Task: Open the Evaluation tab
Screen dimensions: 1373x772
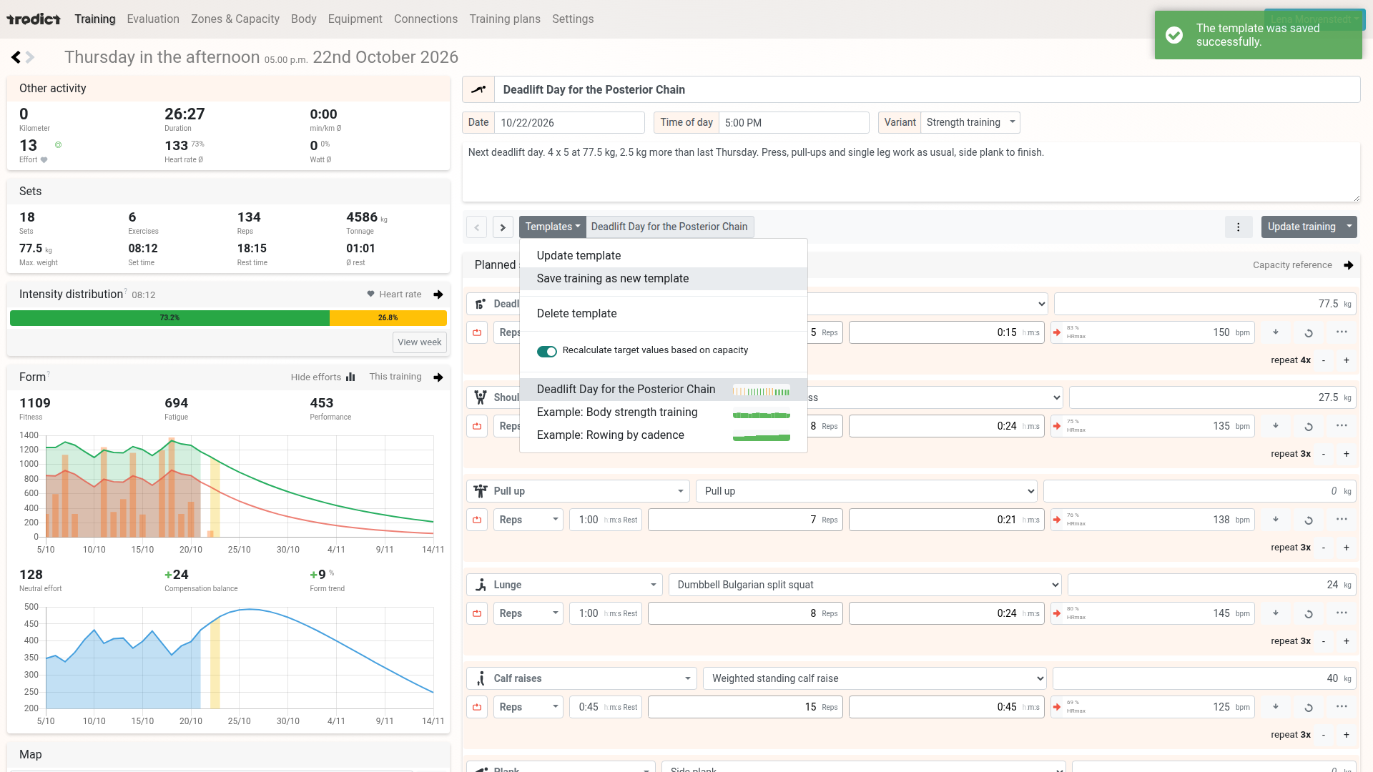Action: (x=153, y=19)
